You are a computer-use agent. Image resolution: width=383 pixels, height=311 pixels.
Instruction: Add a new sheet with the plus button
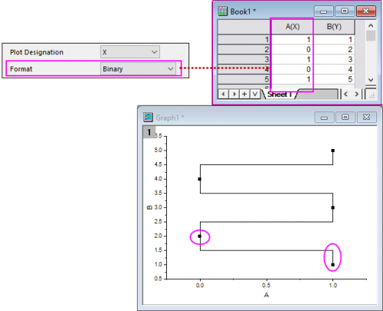coord(244,94)
